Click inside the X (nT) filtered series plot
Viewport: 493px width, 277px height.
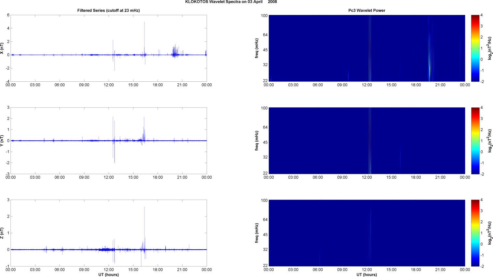pos(109,48)
